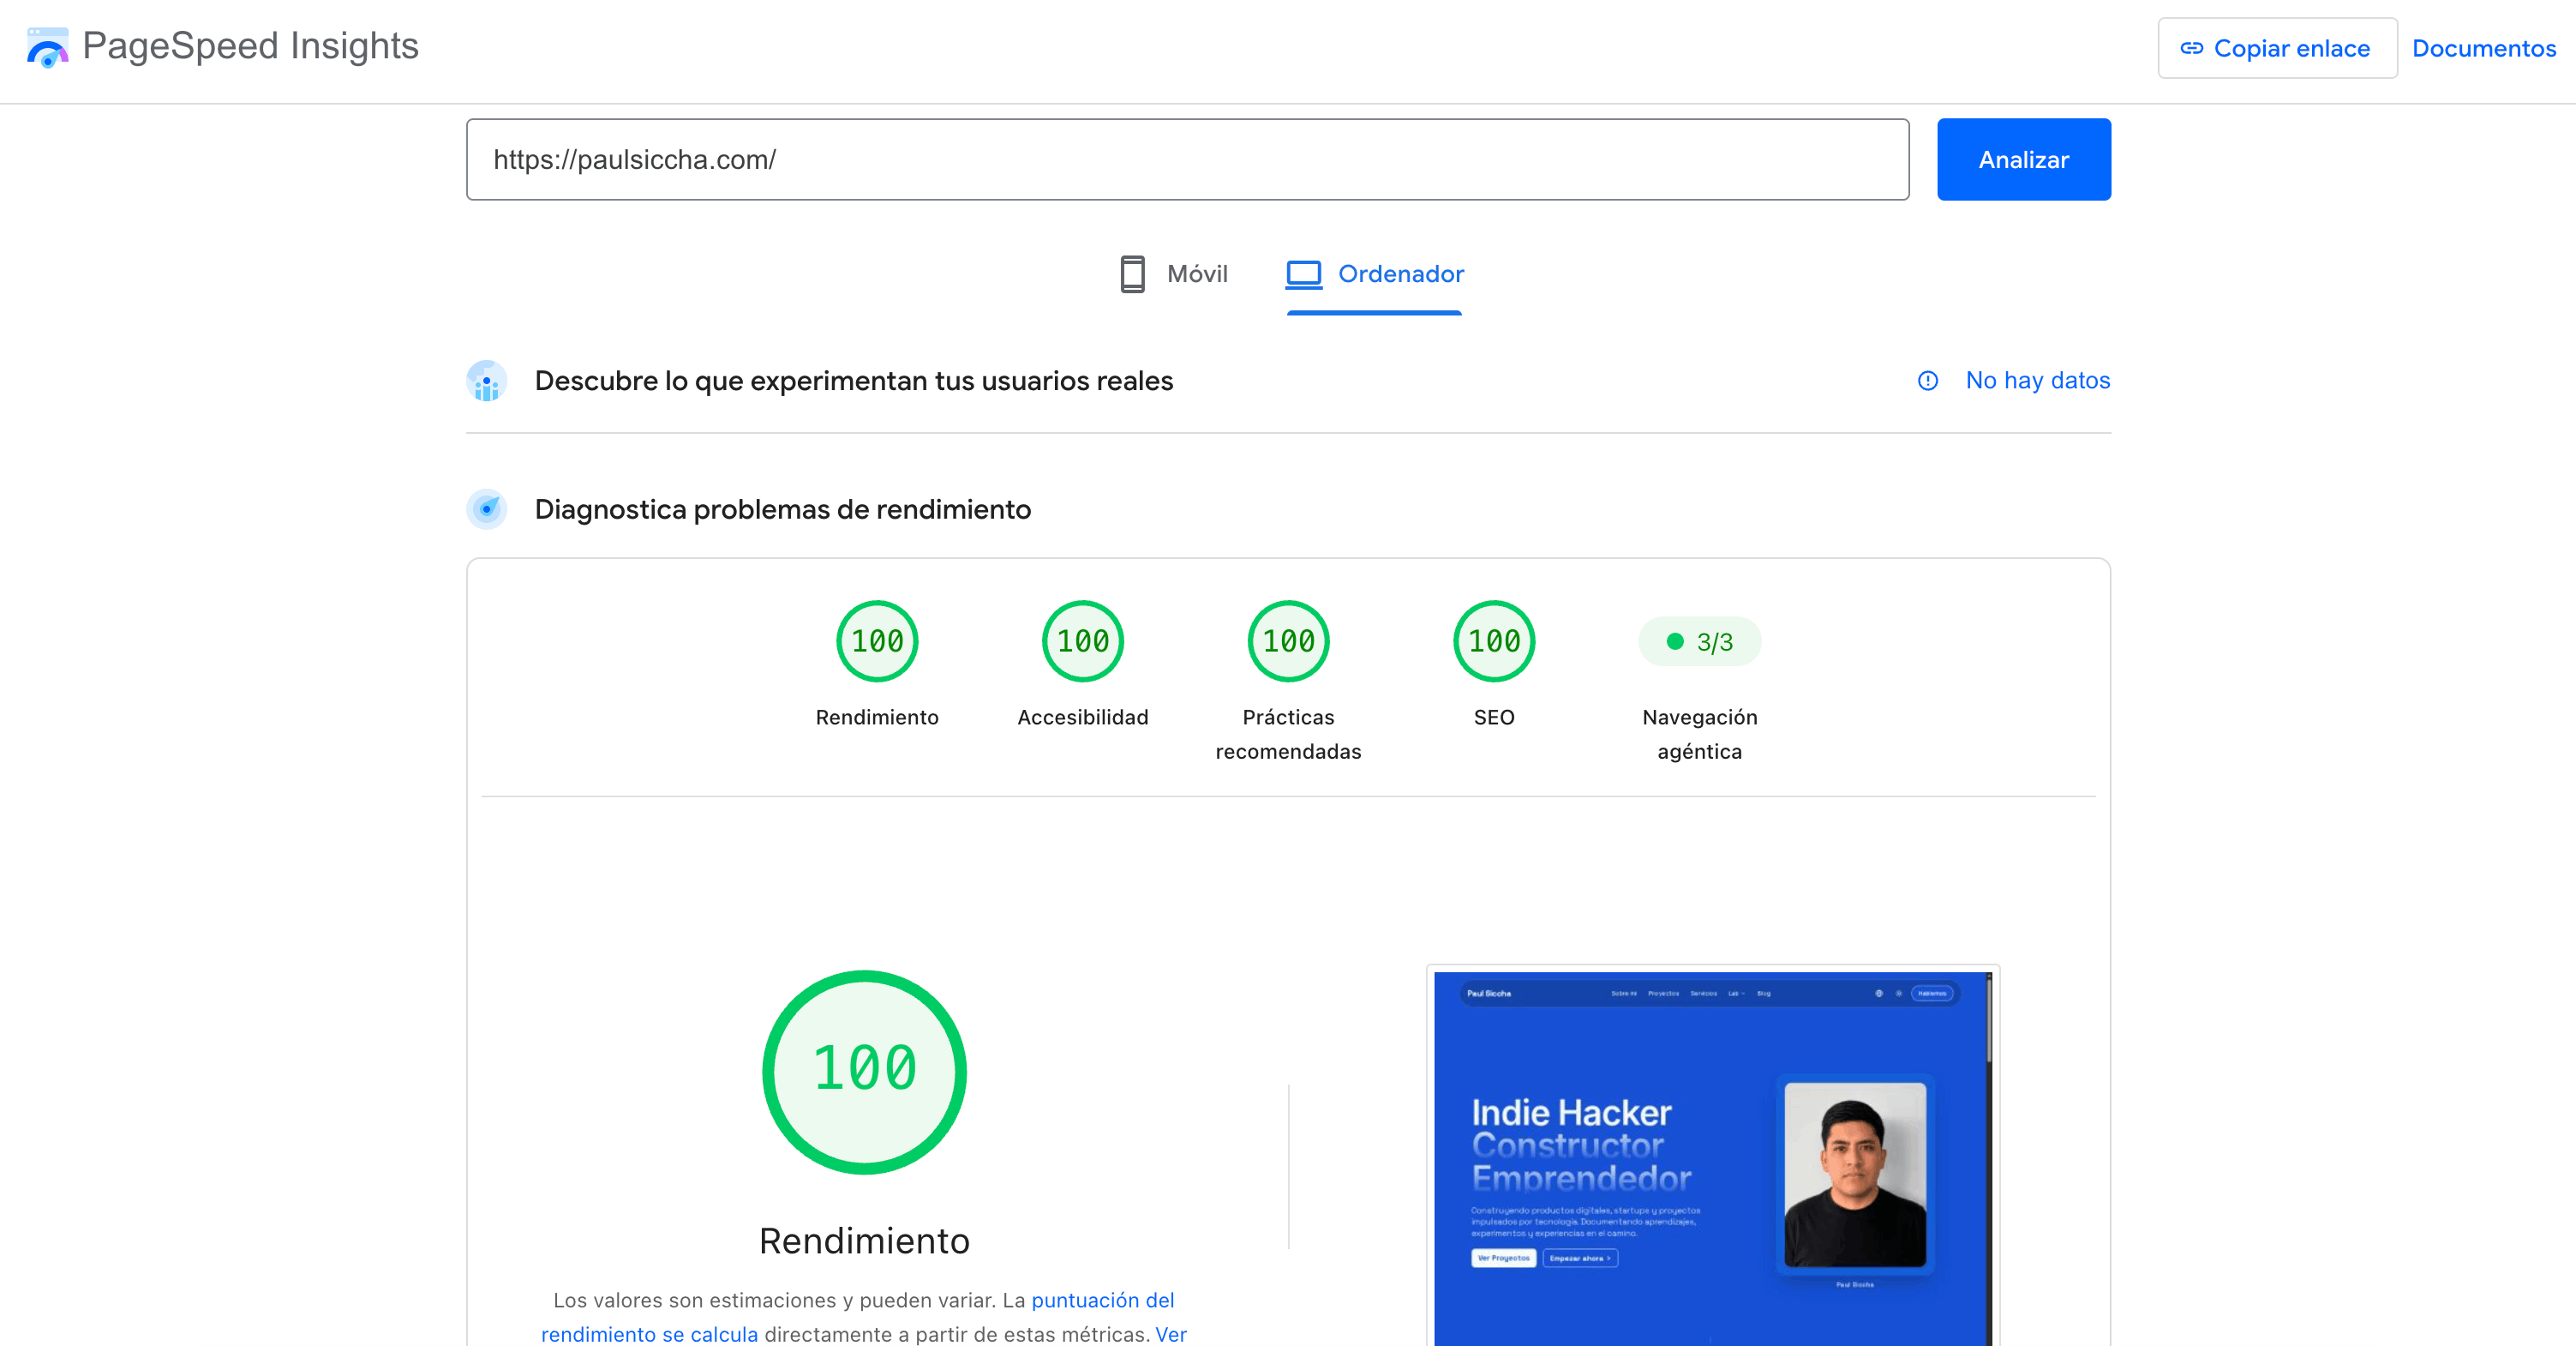Click the website screenshot thumbnail
Image resolution: width=2576 pixels, height=1346 pixels.
[1712, 1157]
